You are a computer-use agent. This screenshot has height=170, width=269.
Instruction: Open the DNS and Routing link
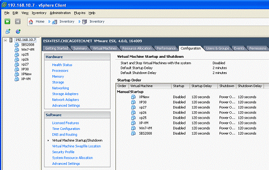pos(64,135)
